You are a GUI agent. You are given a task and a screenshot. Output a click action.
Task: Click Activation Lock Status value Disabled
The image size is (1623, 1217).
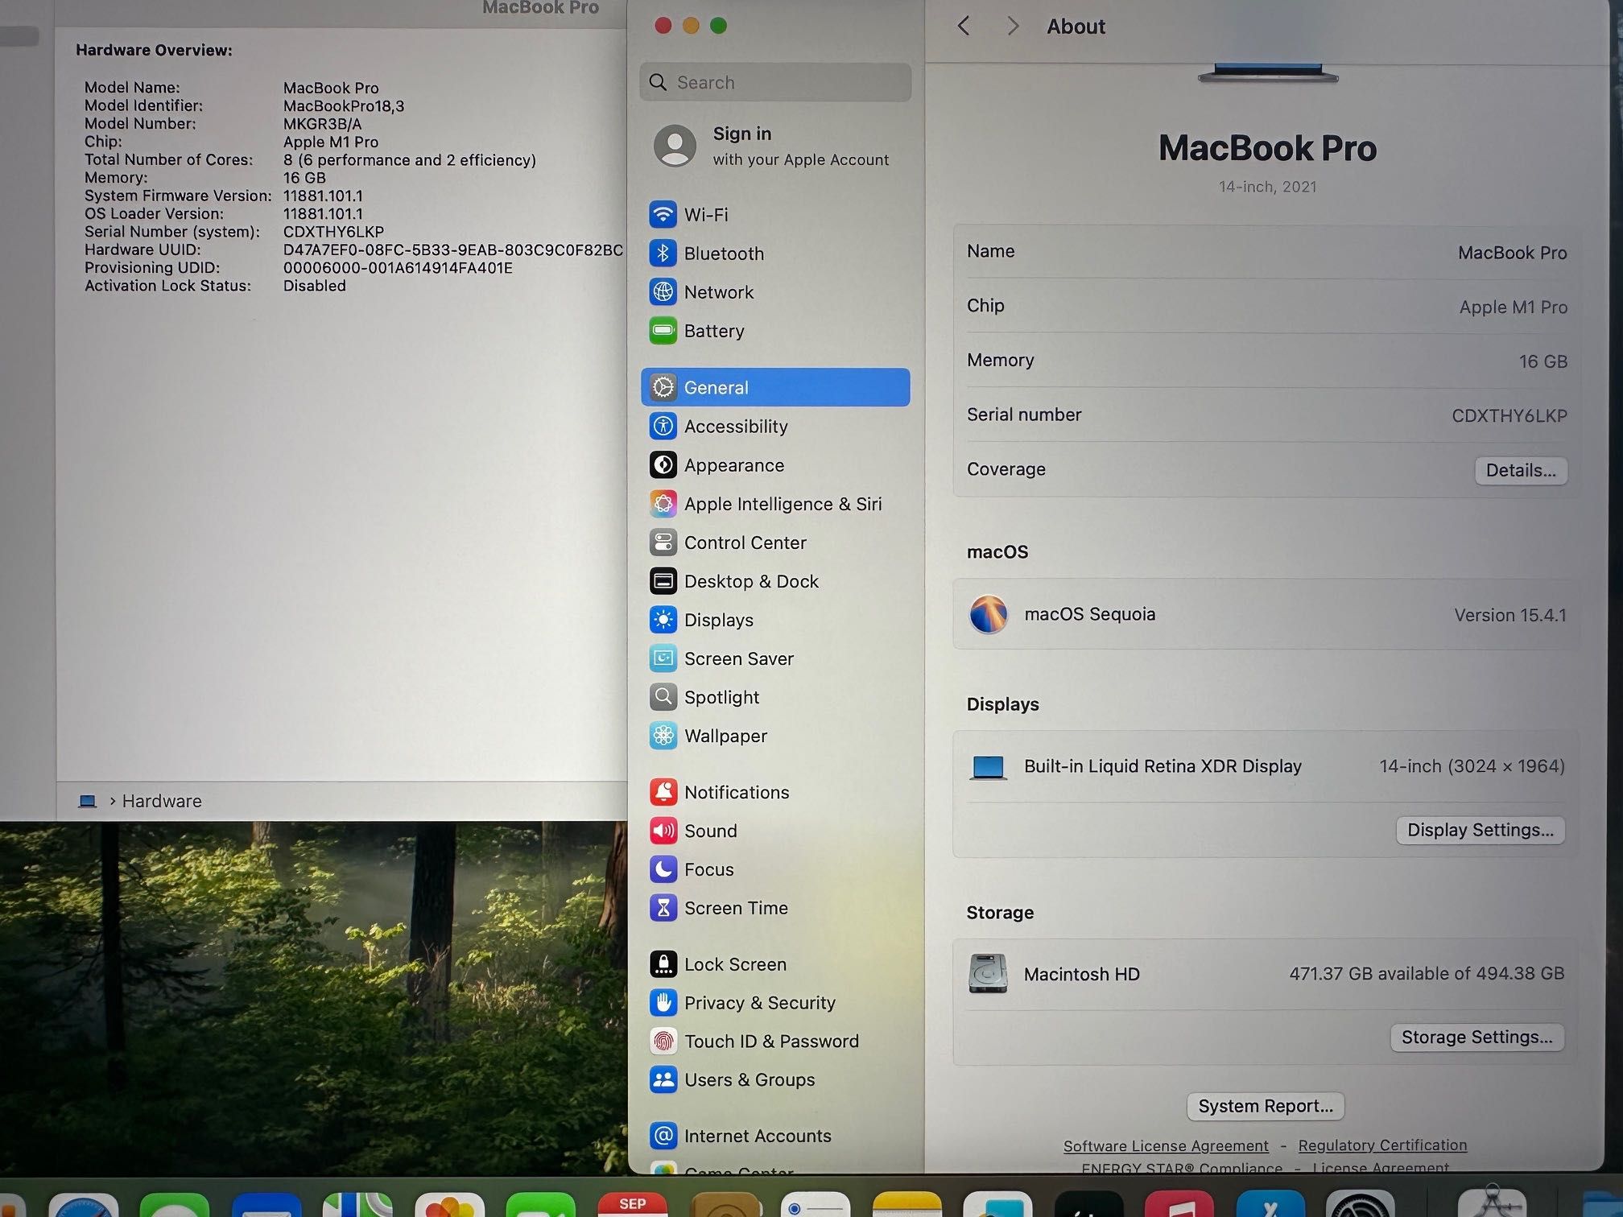point(315,286)
